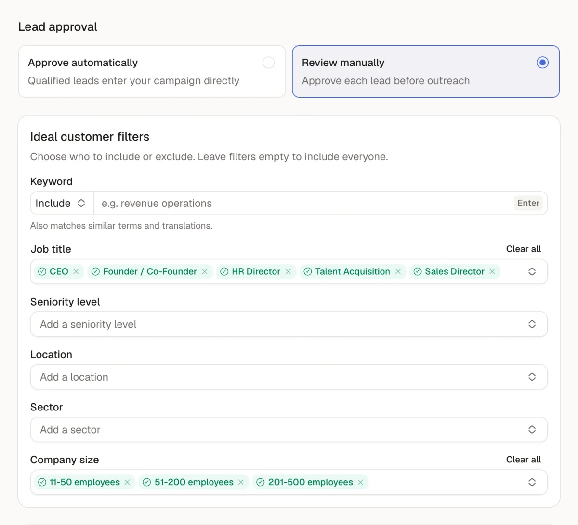Click check icon on 201-500 employees tag
The width and height of the screenshot is (578, 525).
[x=261, y=482]
